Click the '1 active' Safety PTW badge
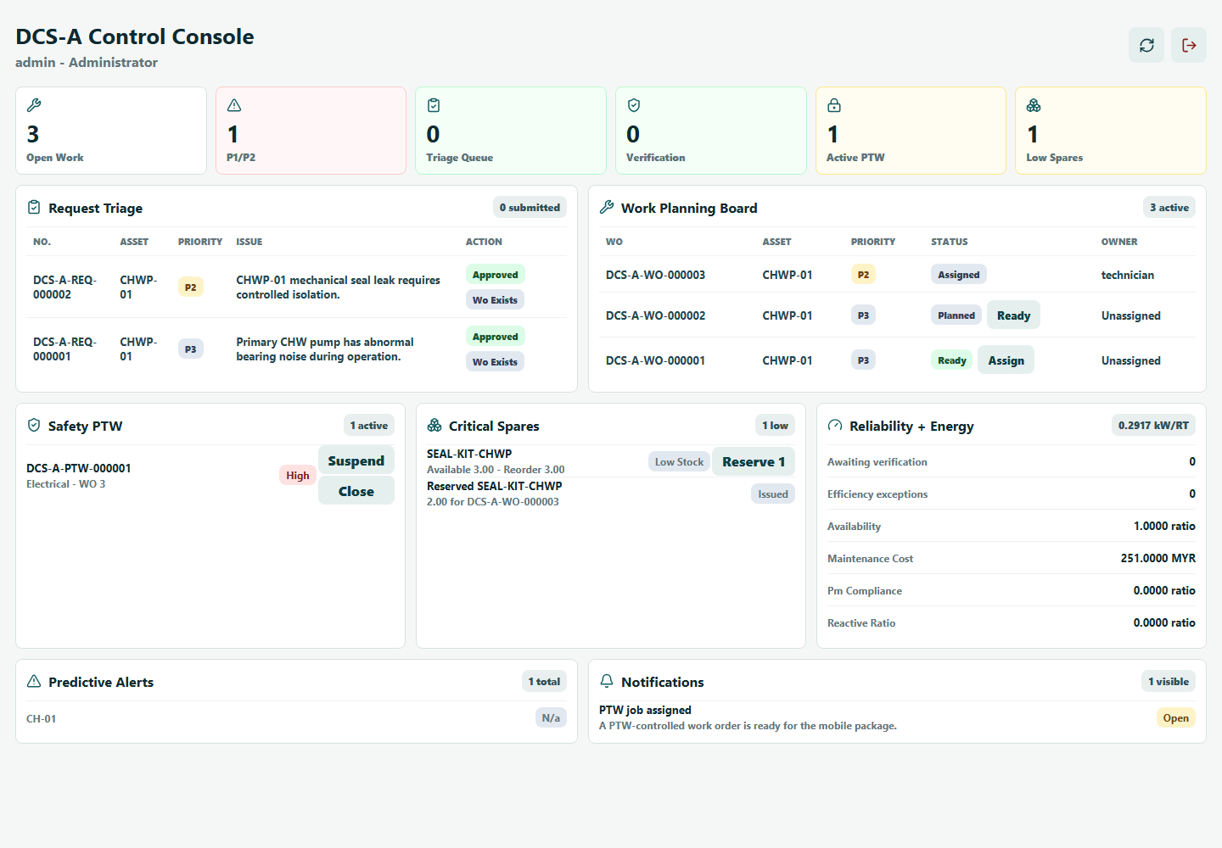Image resolution: width=1222 pixels, height=848 pixels. point(369,426)
